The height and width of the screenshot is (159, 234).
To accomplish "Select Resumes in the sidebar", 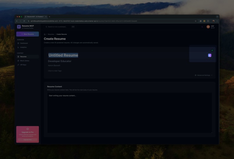I will tap(28, 57).
